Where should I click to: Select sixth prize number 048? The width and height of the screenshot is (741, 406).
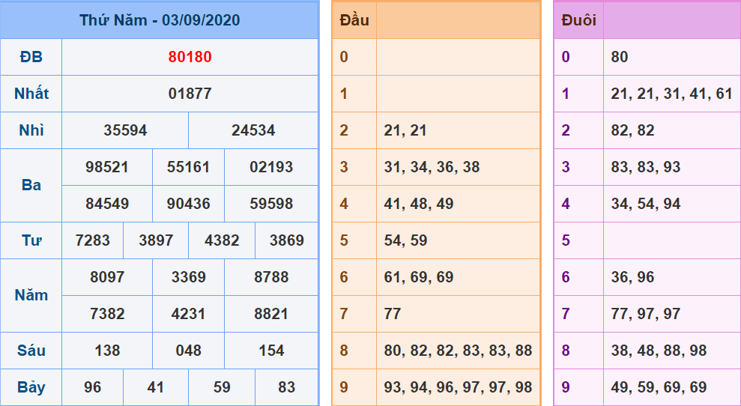pos(188,351)
